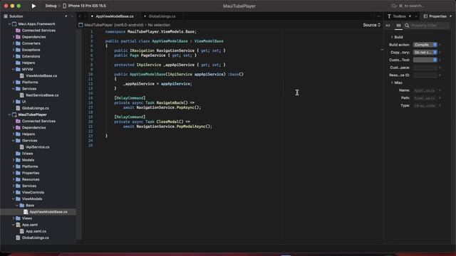Collapse the ViewModels folder

coord(14,199)
